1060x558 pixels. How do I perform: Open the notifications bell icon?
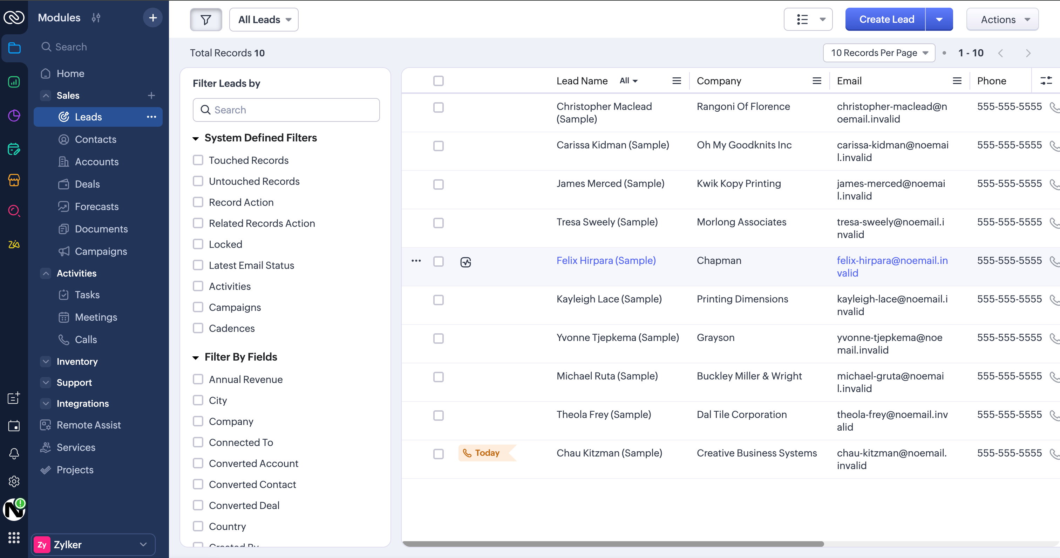(x=14, y=453)
